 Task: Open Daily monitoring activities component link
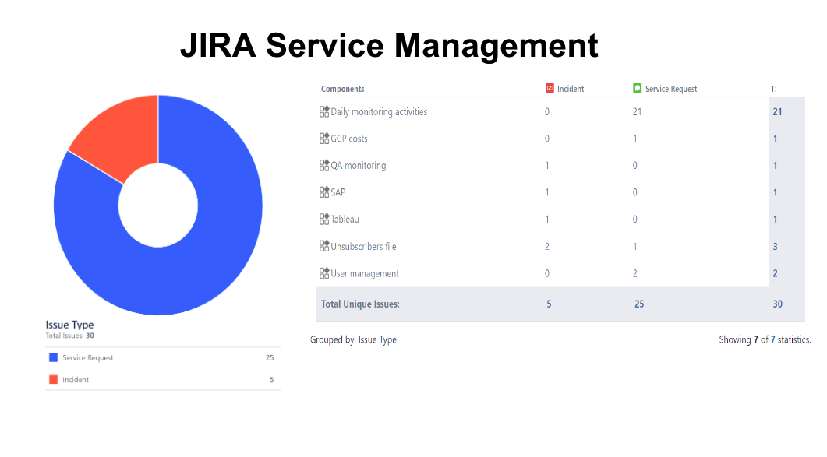[379, 112]
